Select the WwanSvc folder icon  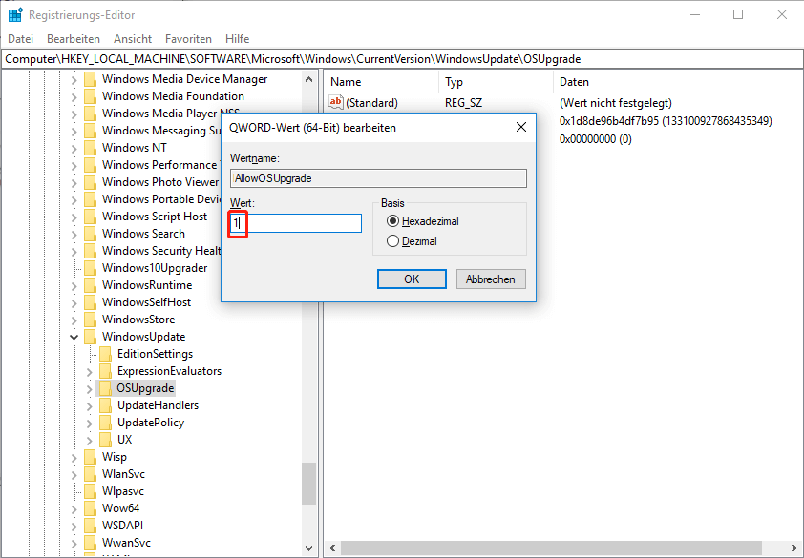(x=91, y=543)
